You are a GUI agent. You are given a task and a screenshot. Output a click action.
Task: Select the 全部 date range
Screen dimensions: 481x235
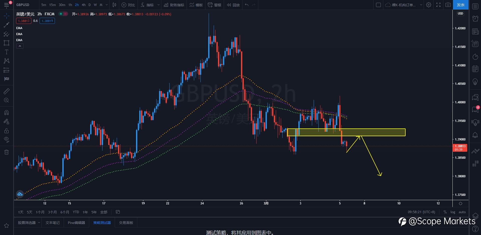[x=104, y=212]
